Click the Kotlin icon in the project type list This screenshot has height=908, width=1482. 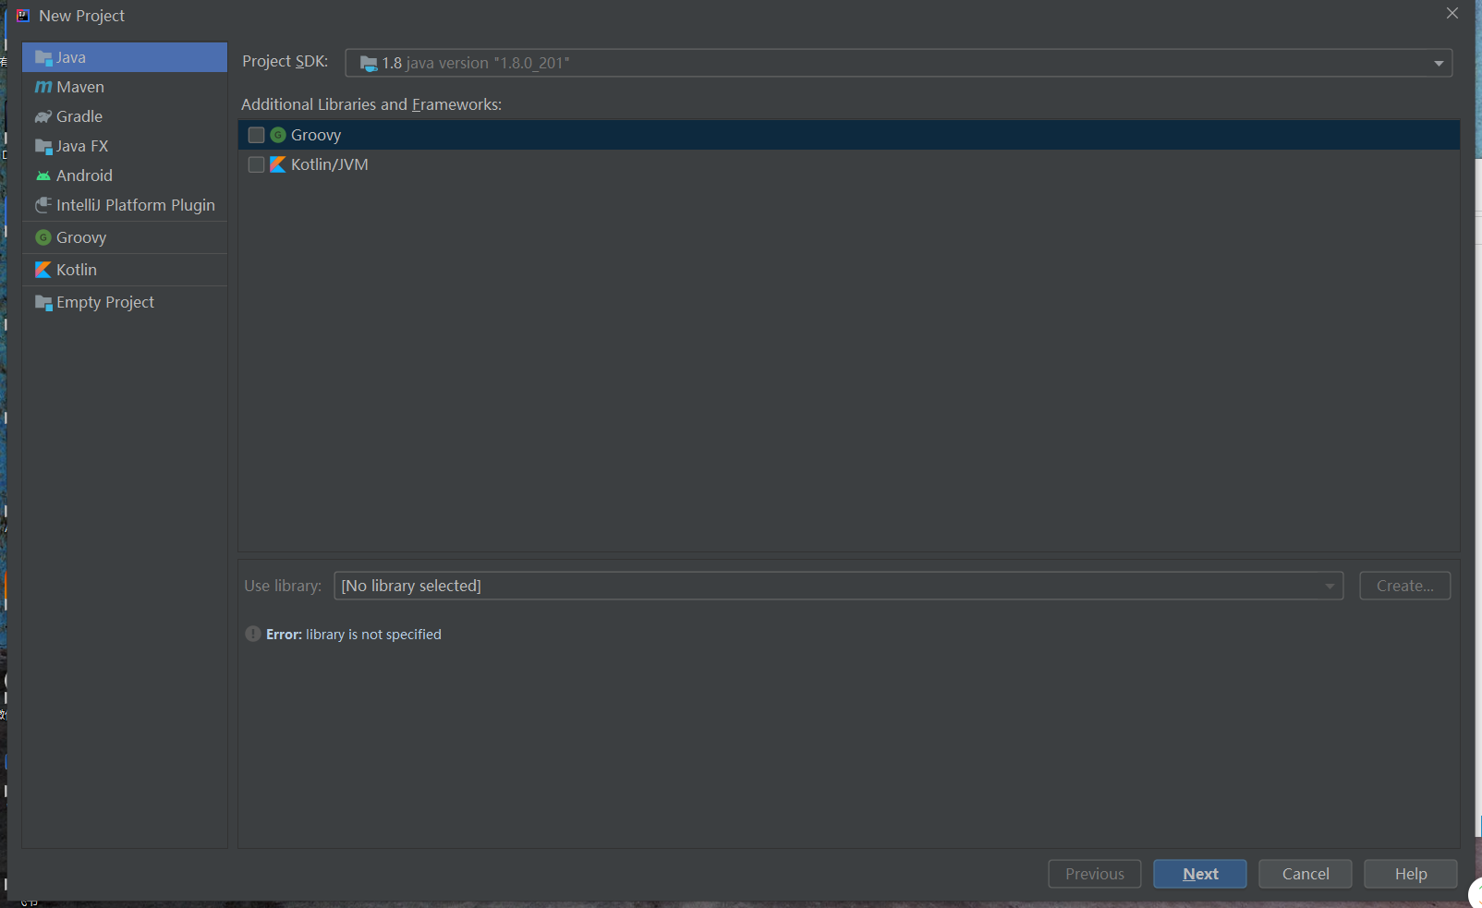pos(43,270)
